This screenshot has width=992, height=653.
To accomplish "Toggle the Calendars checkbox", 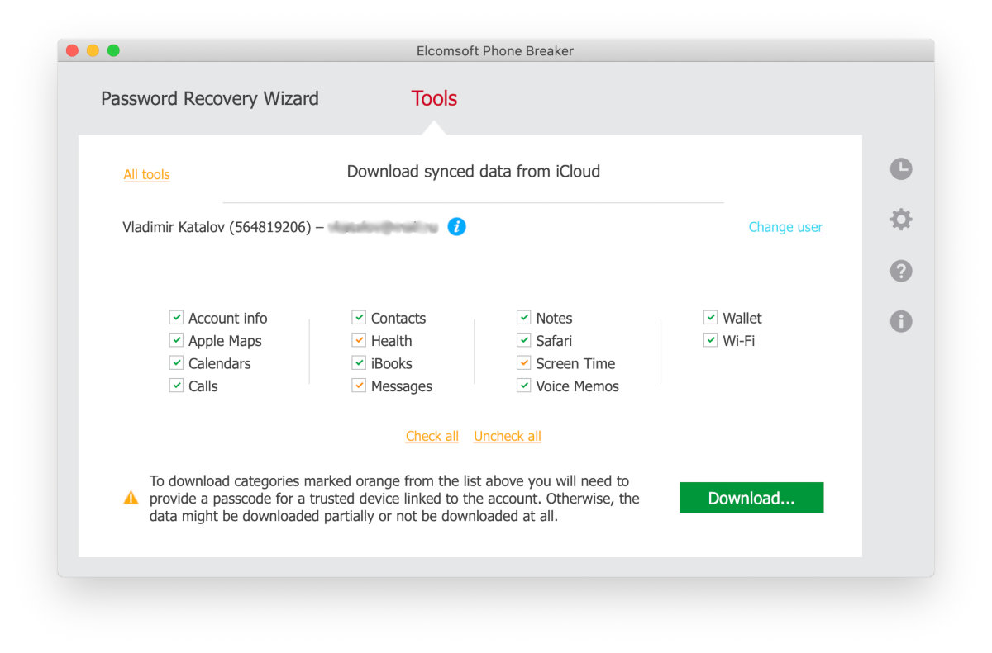I will [176, 363].
